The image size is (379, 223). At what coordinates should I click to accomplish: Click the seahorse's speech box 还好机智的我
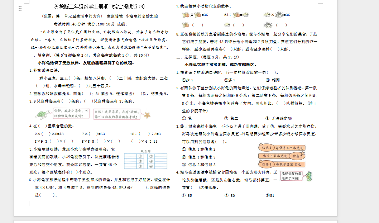tap(291, 176)
